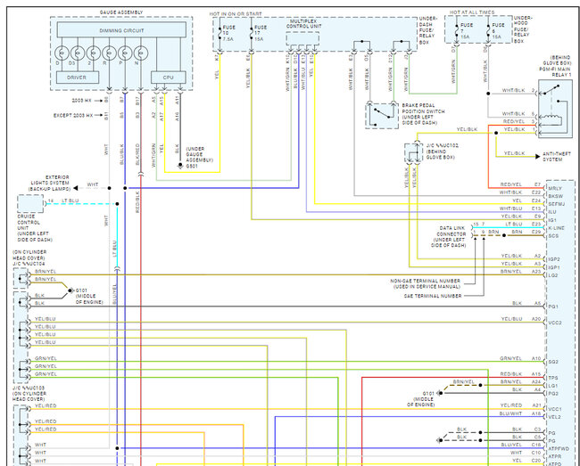Click the CRUISE CONTROL UNIT label

tap(35, 228)
